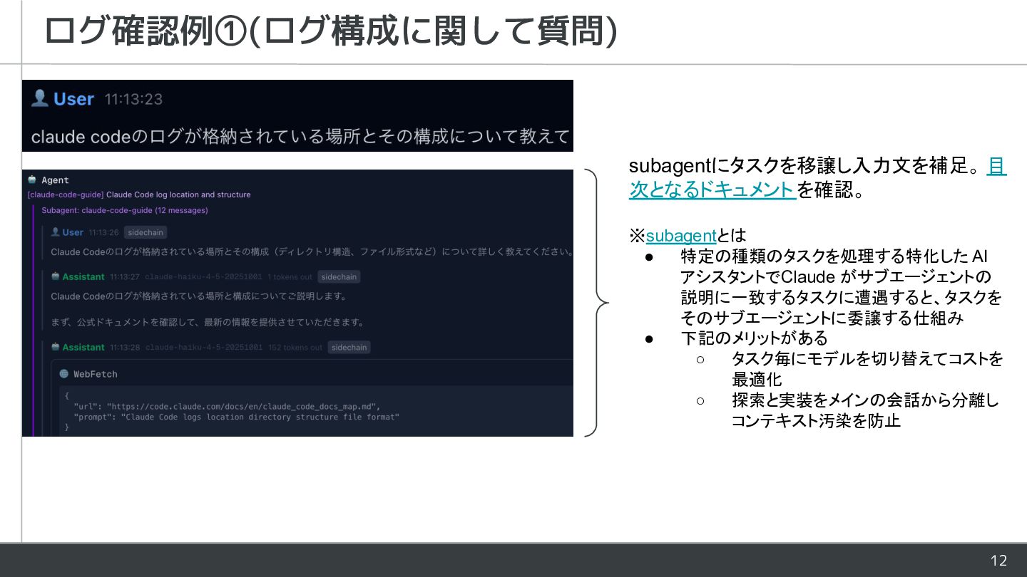Click the sidechain badge after '152 tokens out'
1027x577 pixels.
pos(349,348)
